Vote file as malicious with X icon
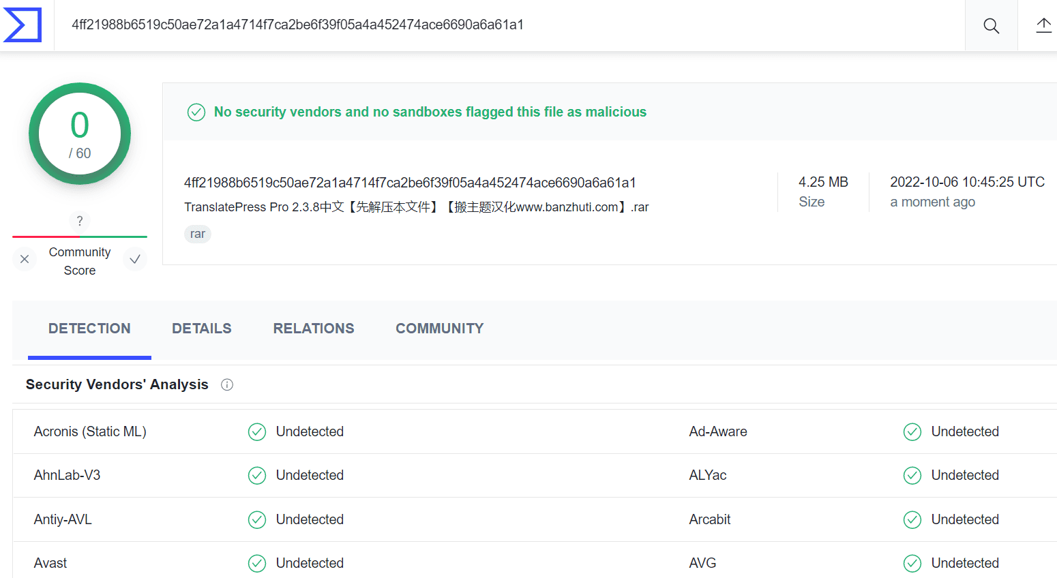This screenshot has width=1057, height=578. tap(25, 259)
